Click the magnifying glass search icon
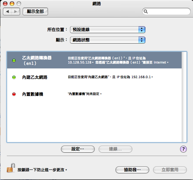The height and width of the screenshot is (180, 193). (146, 11)
